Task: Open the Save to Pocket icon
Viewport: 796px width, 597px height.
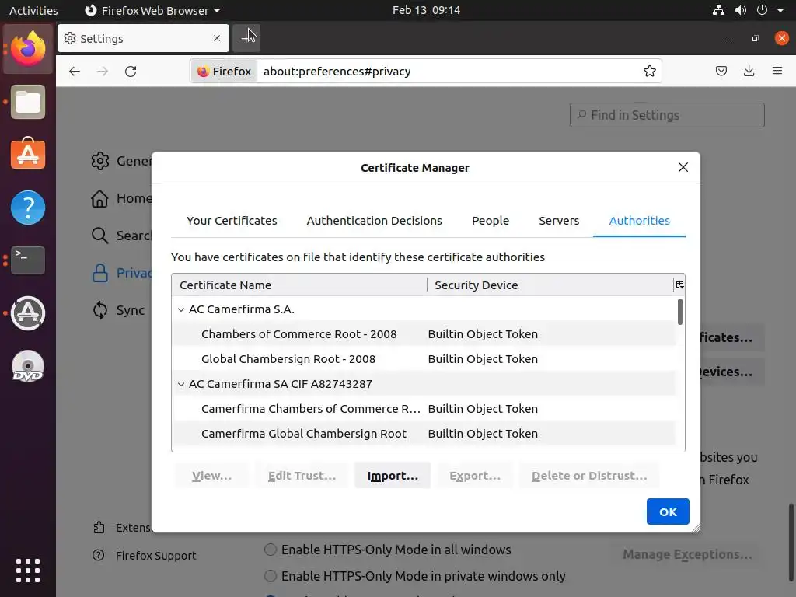Action: click(721, 72)
